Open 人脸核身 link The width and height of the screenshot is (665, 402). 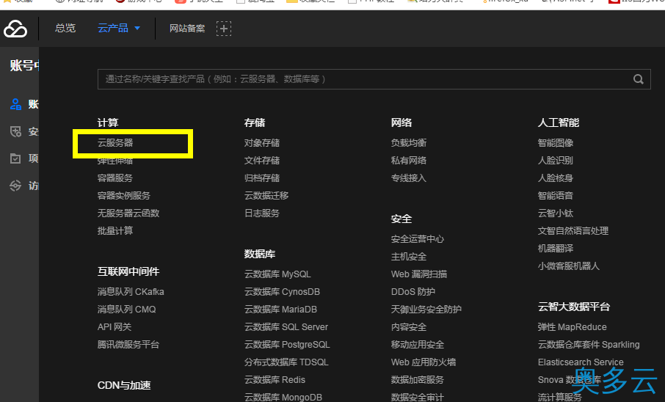click(556, 178)
